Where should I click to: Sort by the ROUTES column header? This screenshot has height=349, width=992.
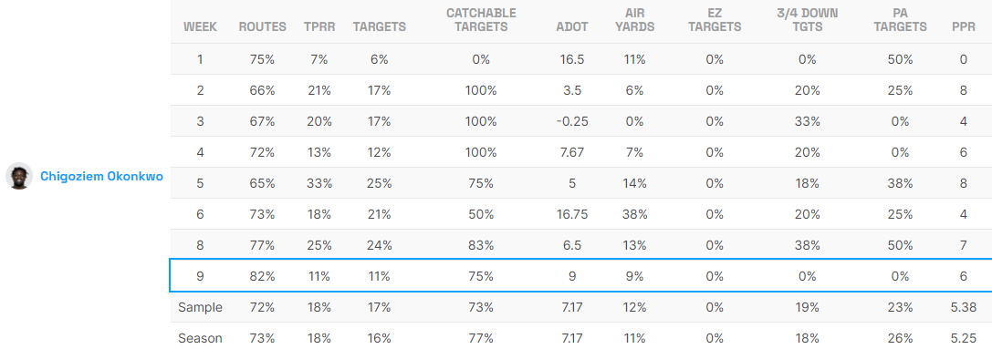[x=262, y=27]
